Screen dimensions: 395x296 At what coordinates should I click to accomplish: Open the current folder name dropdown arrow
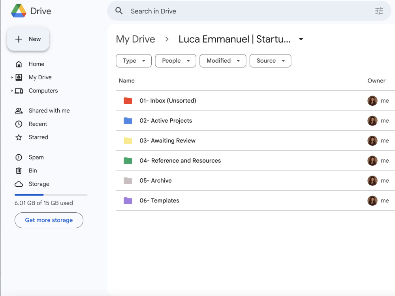tap(301, 39)
